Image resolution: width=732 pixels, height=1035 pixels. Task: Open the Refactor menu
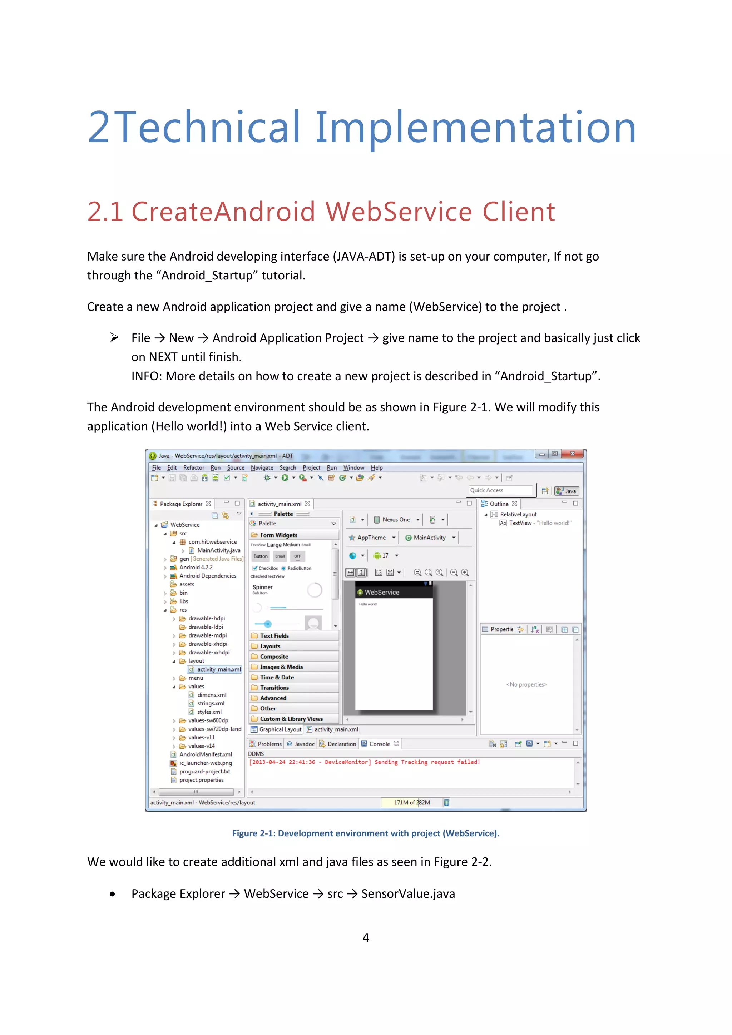point(193,468)
